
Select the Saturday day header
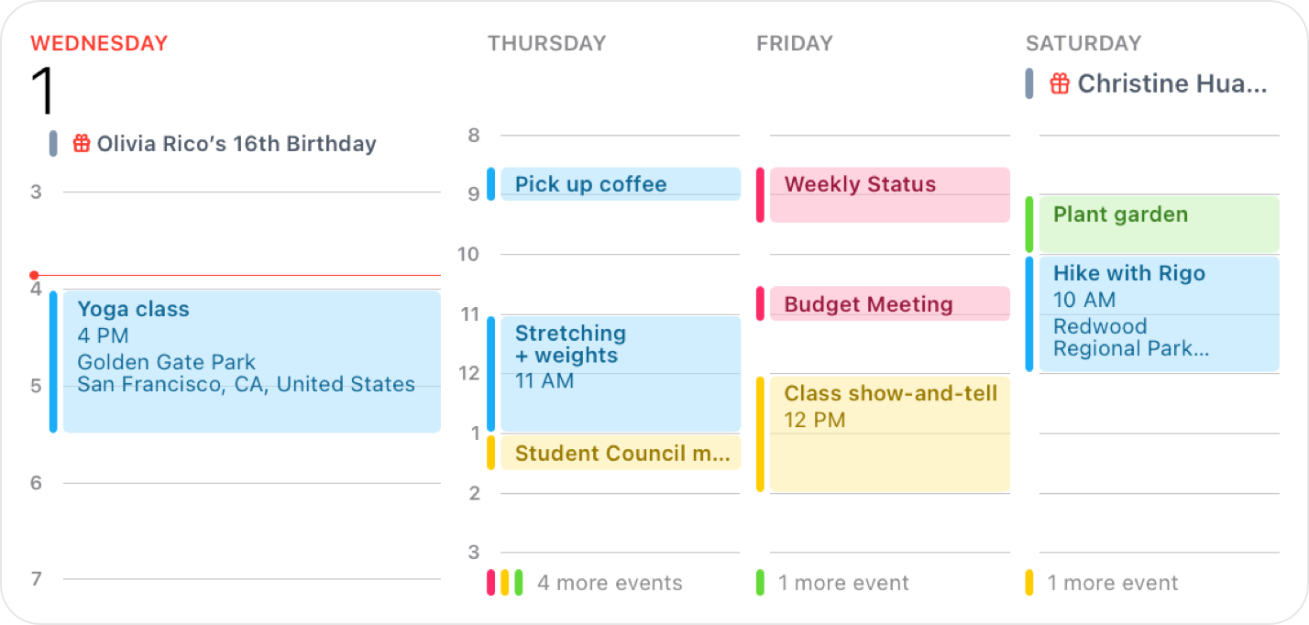coord(1083,42)
